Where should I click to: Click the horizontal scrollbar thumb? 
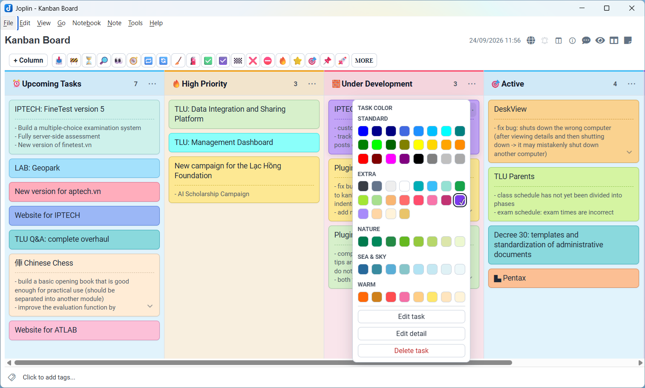pos(263,363)
